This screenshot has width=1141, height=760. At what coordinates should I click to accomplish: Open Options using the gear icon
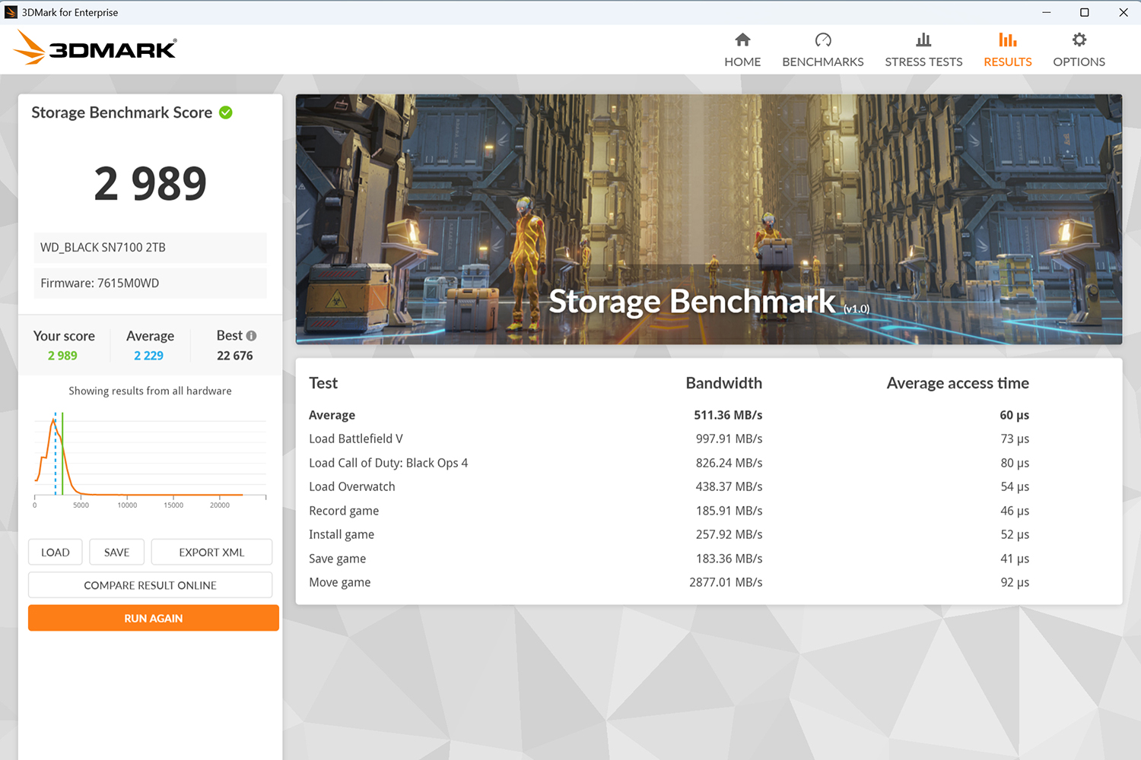(1079, 40)
